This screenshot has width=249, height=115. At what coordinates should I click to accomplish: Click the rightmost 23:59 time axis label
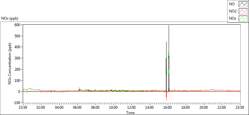pyautogui.click(x=240, y=107)
